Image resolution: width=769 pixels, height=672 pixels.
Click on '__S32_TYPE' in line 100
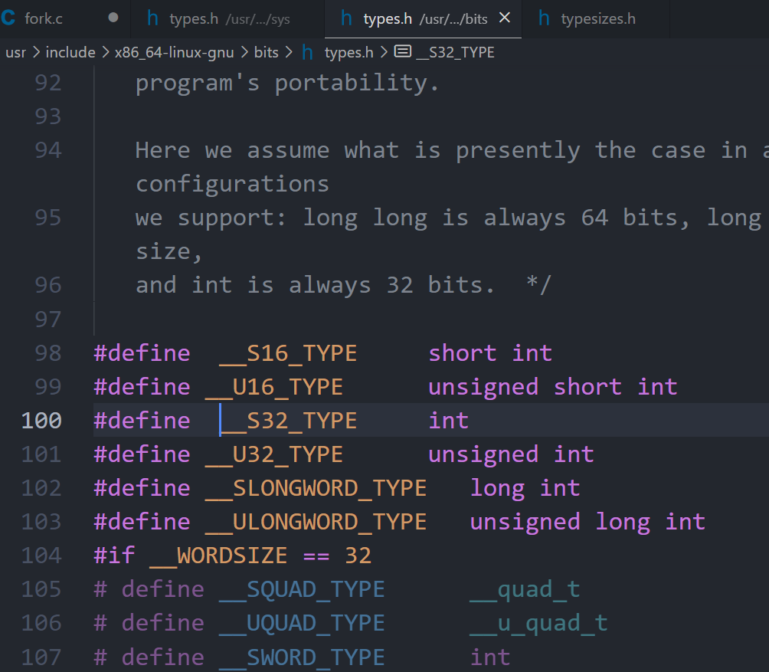[x=288, y=421]
